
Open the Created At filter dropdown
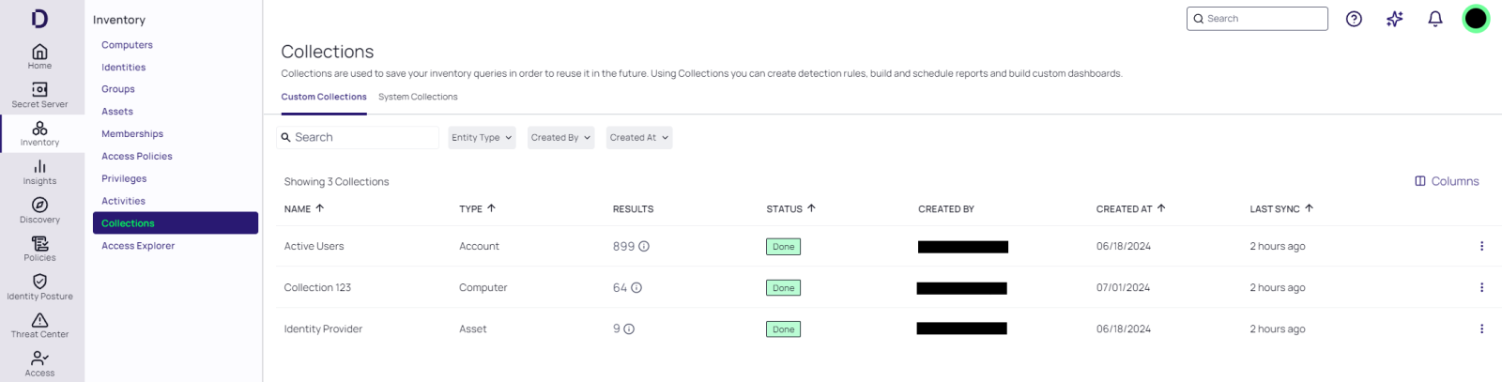(638, 138)
